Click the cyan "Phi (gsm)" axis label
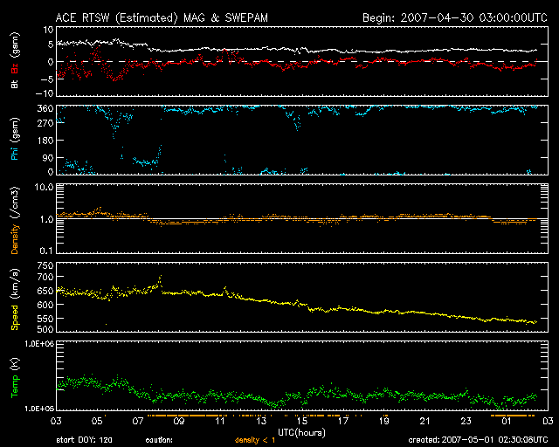Image resolution: width=559 pixels, height=447 pixels. tap(15, 139)
